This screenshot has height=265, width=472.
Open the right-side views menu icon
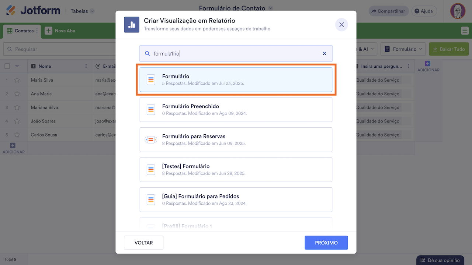click(465, 31)
